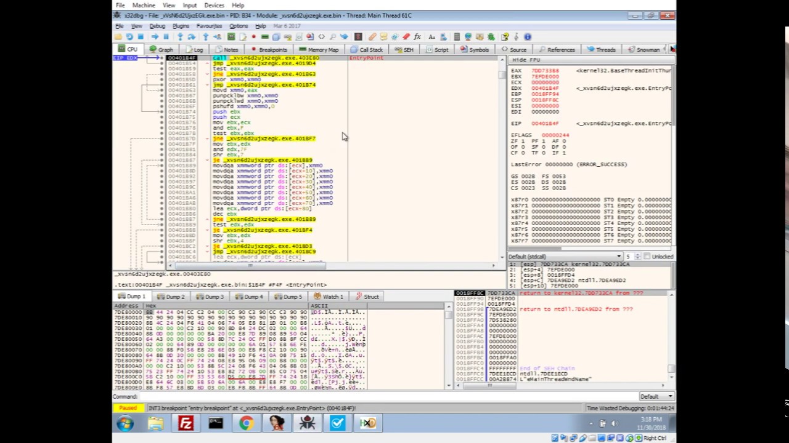Click the blue About info toolbar icon
Screen dimensions: 789x443
[x=527, y=37]
